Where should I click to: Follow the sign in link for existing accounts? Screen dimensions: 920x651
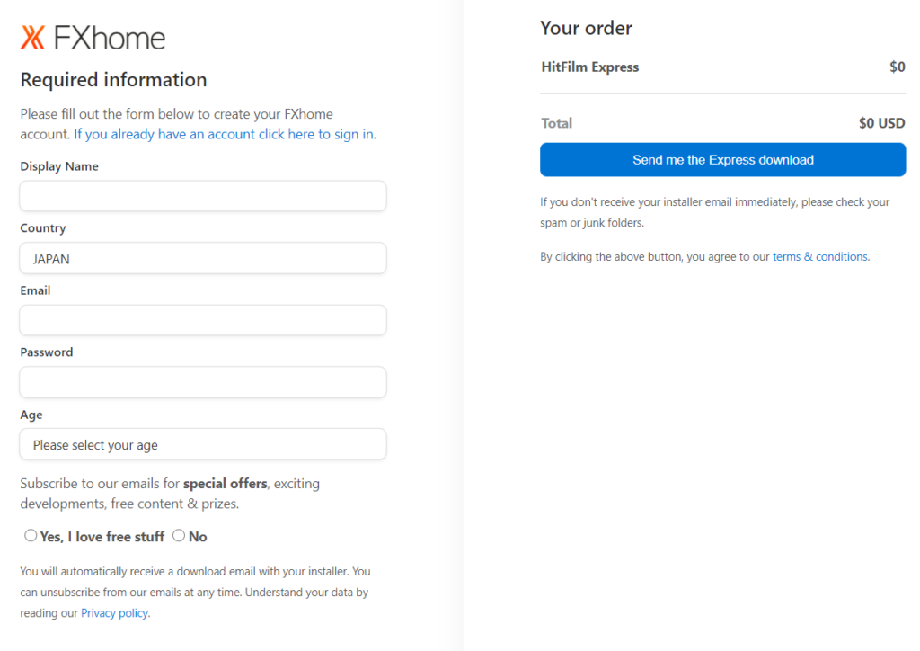pyautogui.click(x=225, y=135)
